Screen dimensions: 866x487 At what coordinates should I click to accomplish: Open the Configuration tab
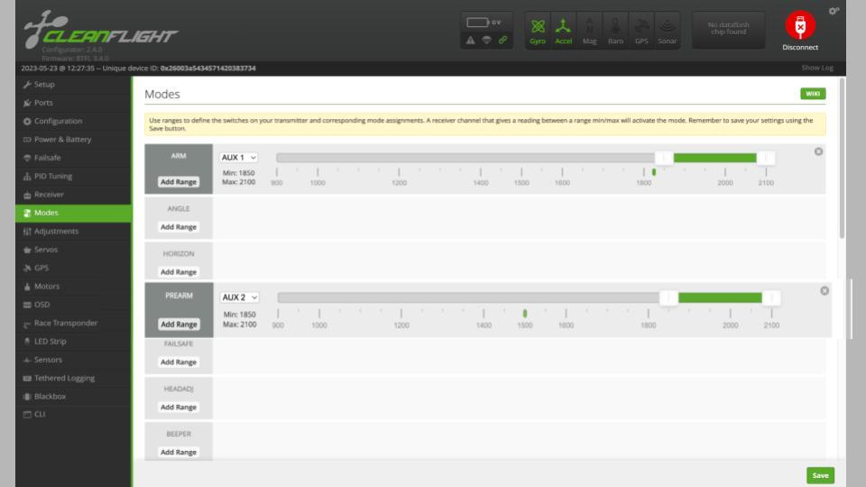pyautogui.click(x=73, y=121)
